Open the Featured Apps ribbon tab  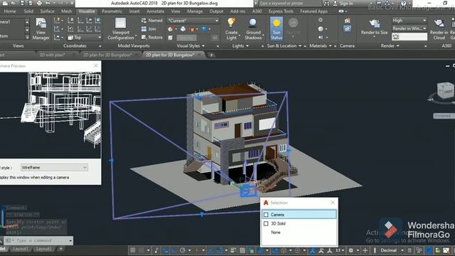point(314,11)
